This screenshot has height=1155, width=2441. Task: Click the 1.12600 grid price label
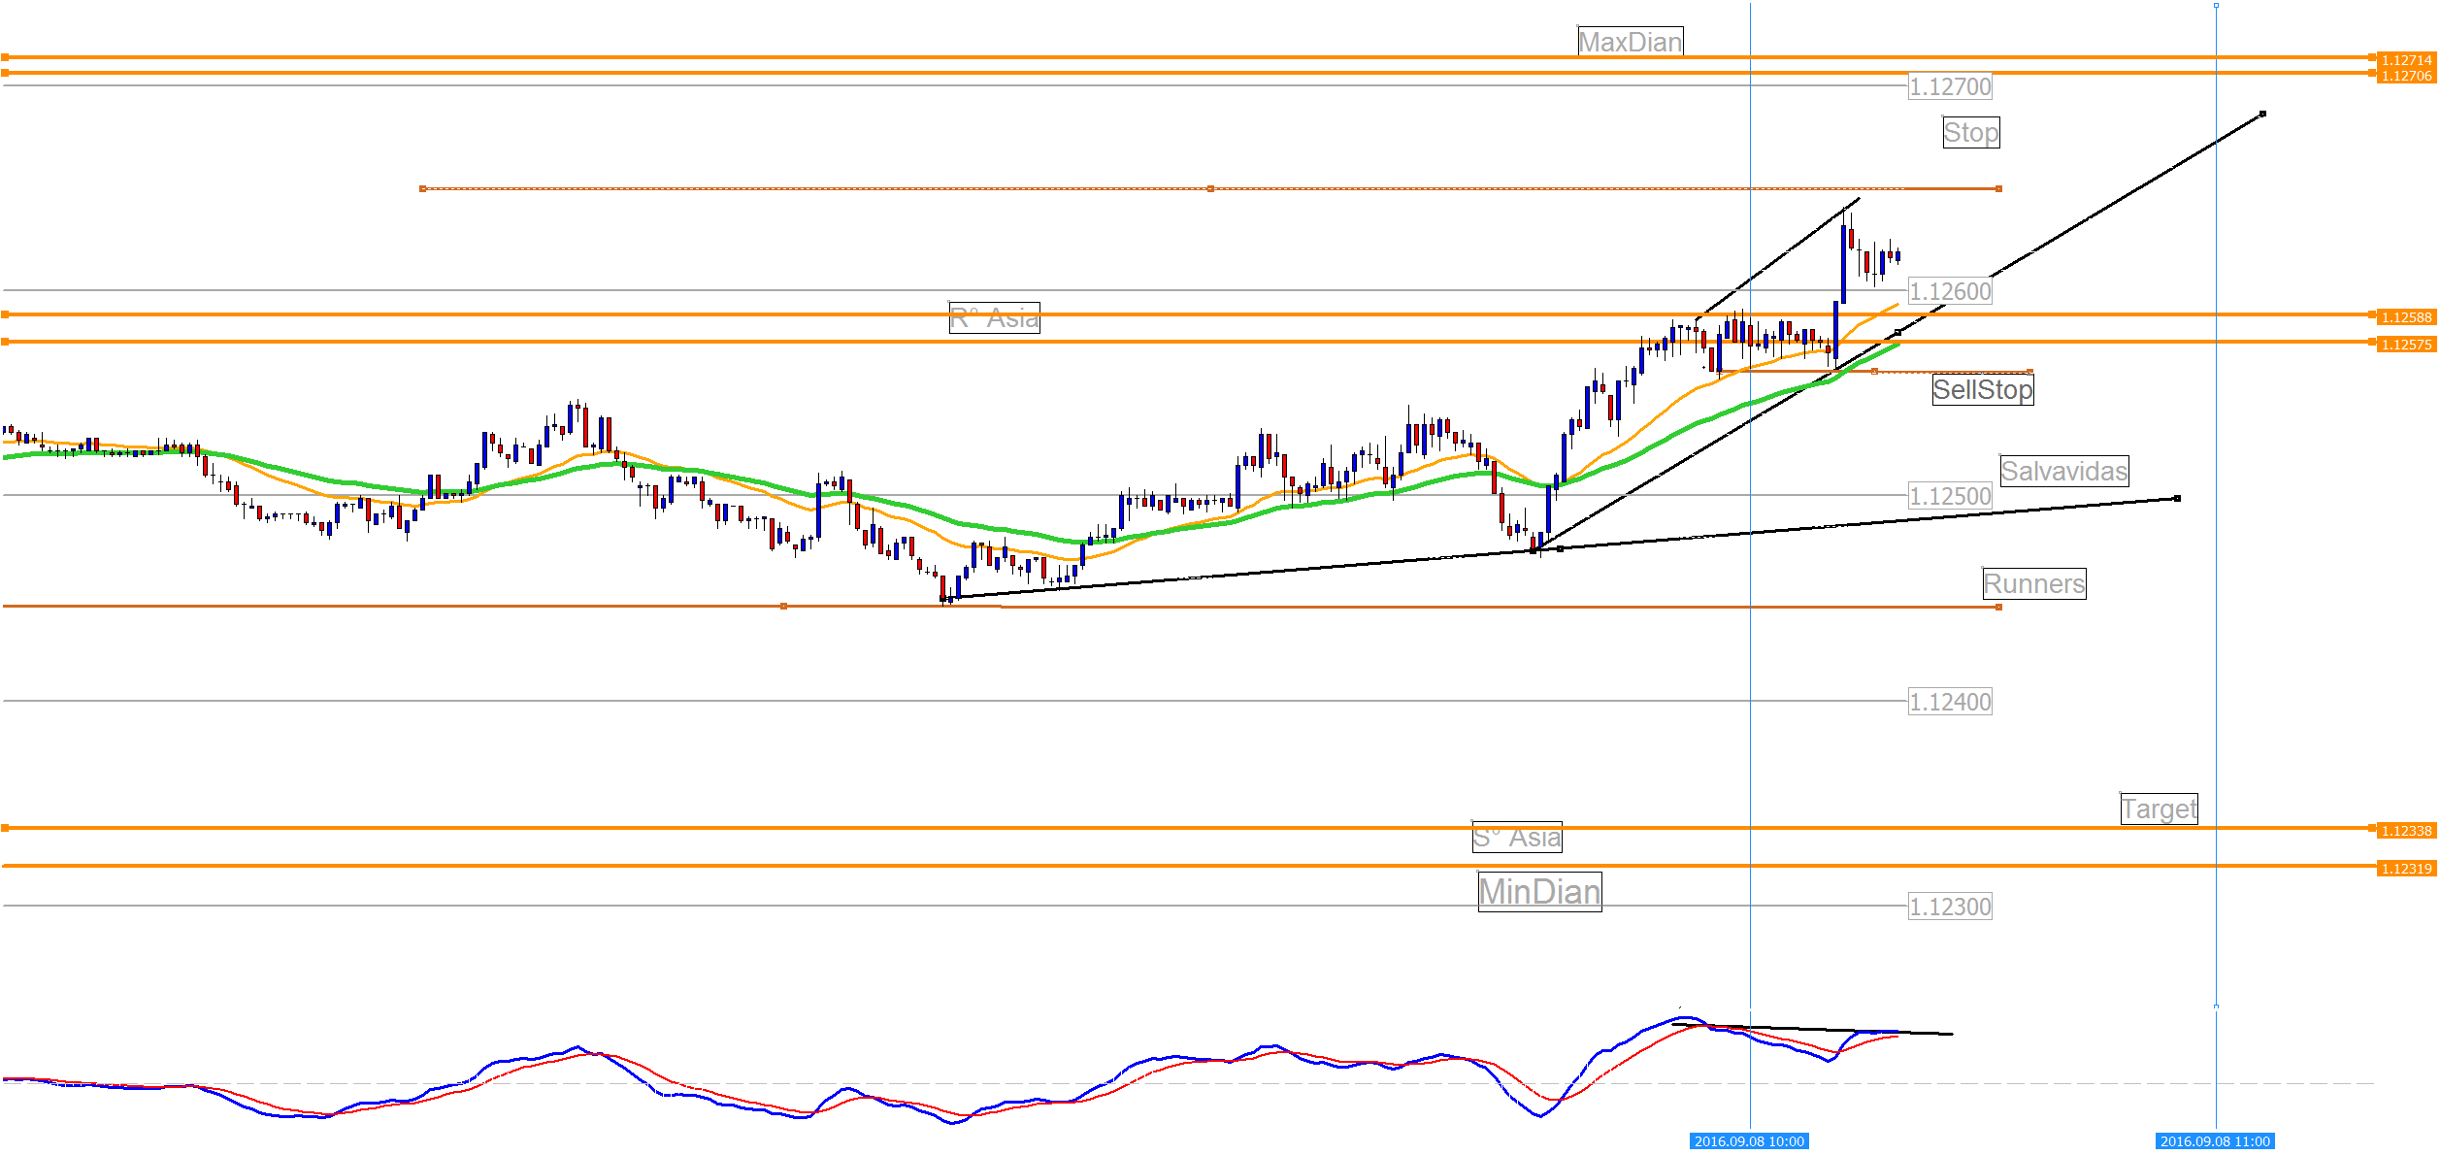point(1950,291)
